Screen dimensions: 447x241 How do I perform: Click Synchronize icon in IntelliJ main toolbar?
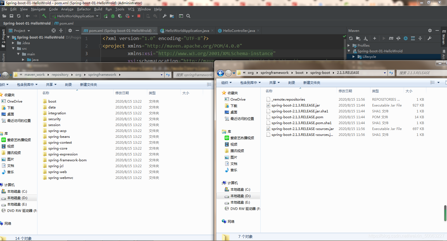(19, 16)
